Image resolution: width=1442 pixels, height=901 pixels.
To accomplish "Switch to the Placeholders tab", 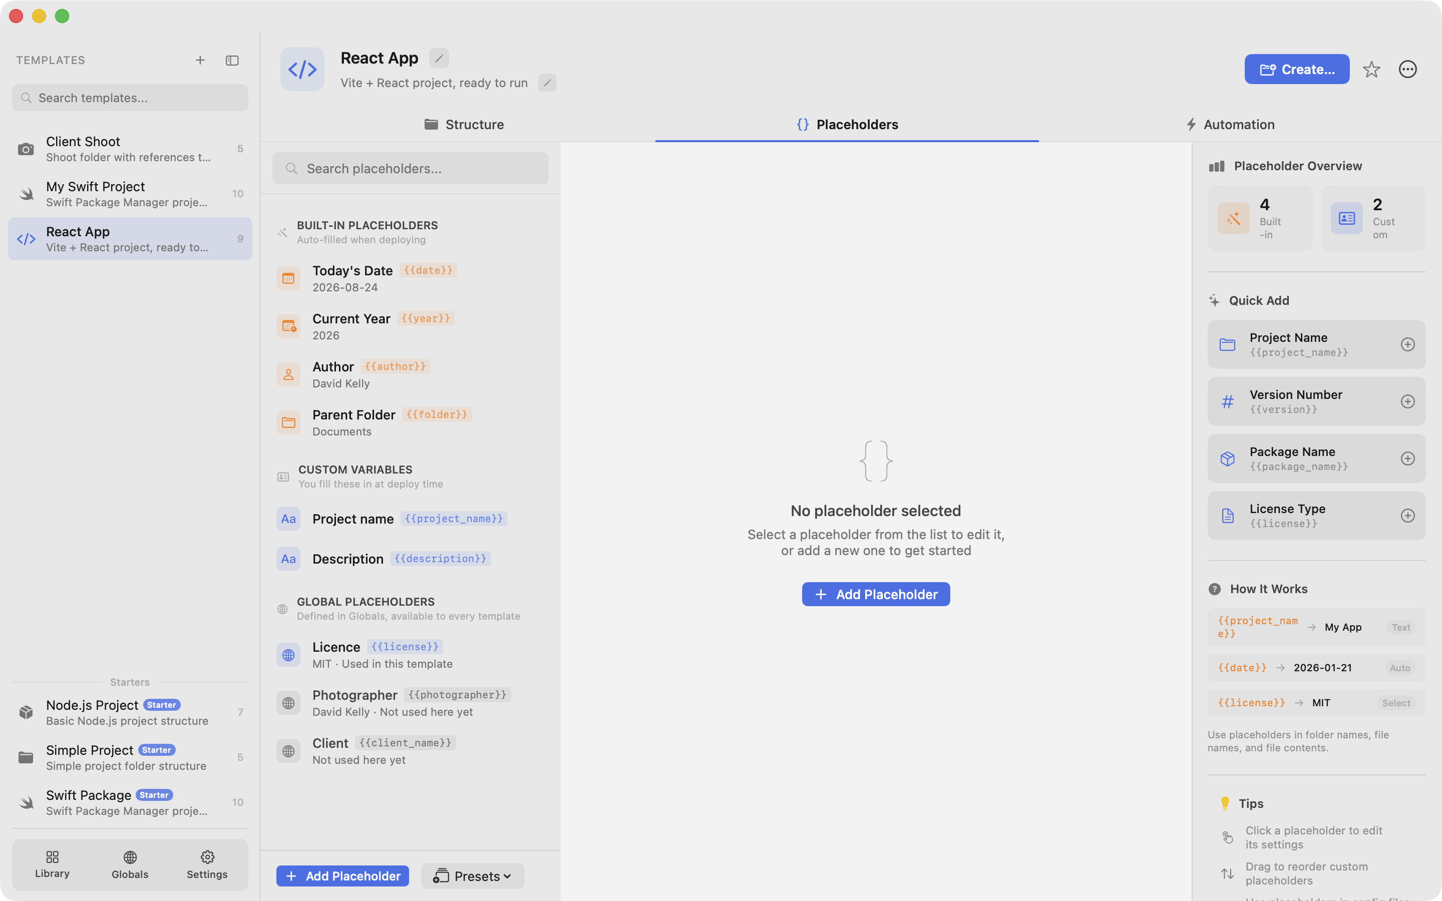I will pyautogui.click(x=847, y=125).
